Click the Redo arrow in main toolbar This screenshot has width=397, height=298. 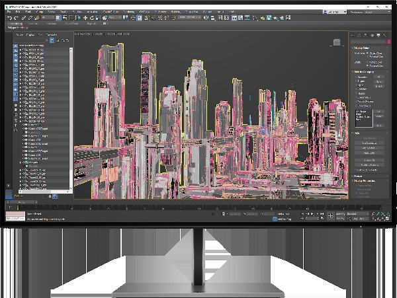click(x=15, y=18)
